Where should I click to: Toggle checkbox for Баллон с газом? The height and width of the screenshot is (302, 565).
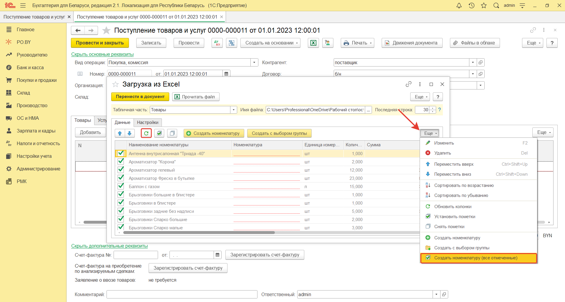(121, 186)
